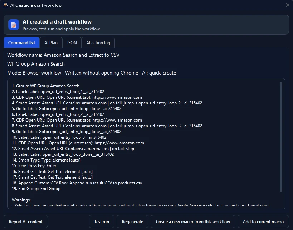Close the AI draft workflow dialog
This screenshot has width=293, height=230.
click(288, 5)
